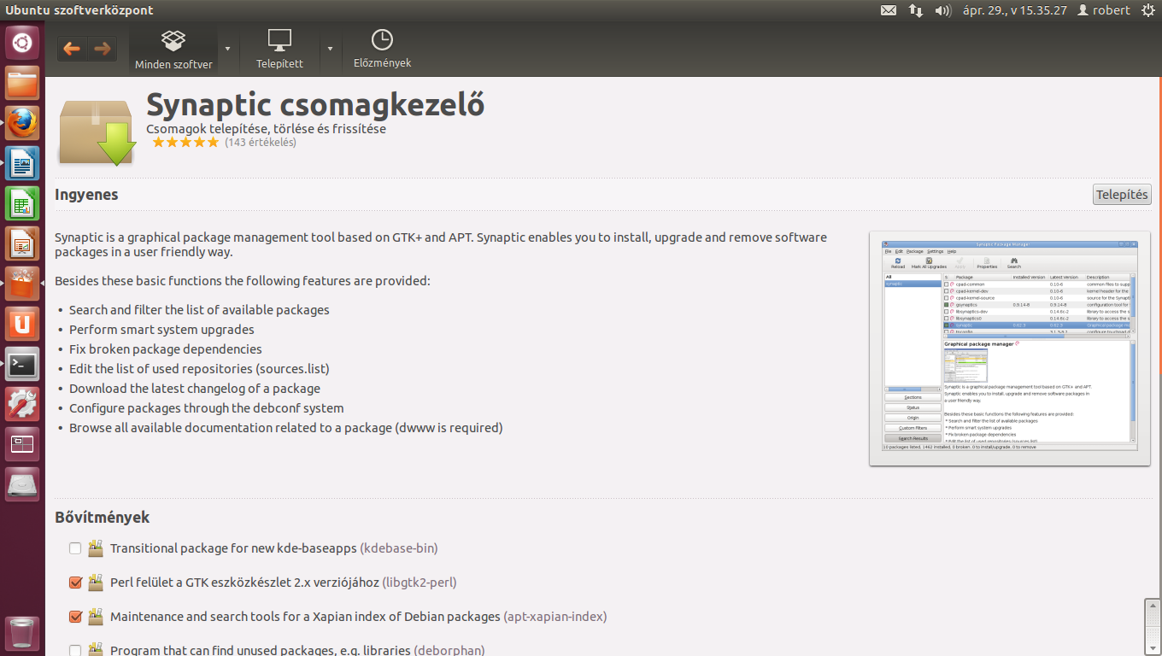Click the package icon beside deborphan
The height and width of the screenshot is (656, 1162).
(96, 650)
